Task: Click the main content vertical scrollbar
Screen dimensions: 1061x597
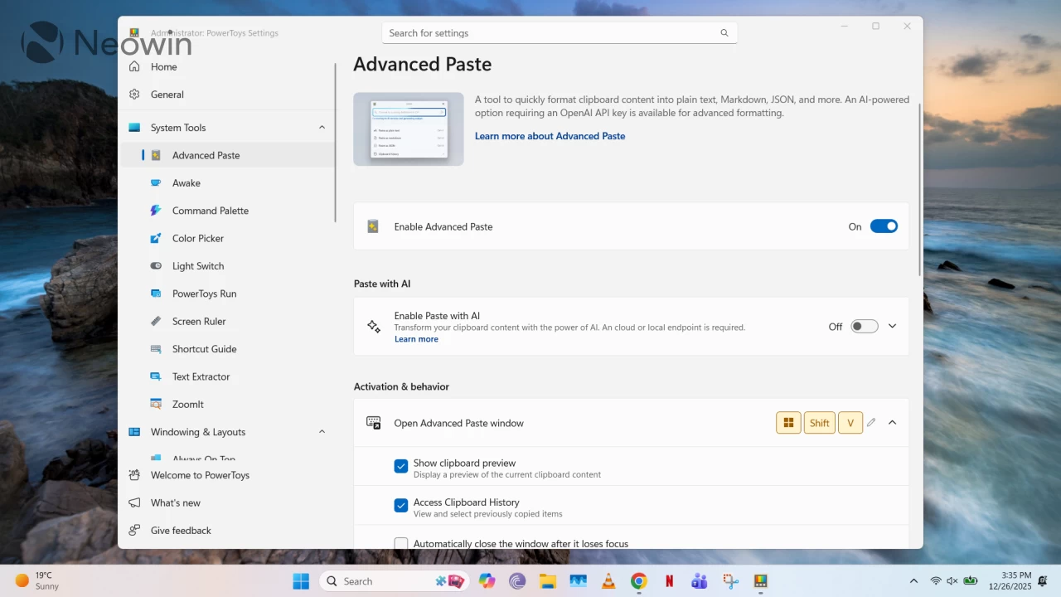Action: (x=919, y=189)
